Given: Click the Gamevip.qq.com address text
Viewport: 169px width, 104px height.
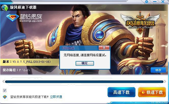Looking at the screenshot, I should coord(31,21).
